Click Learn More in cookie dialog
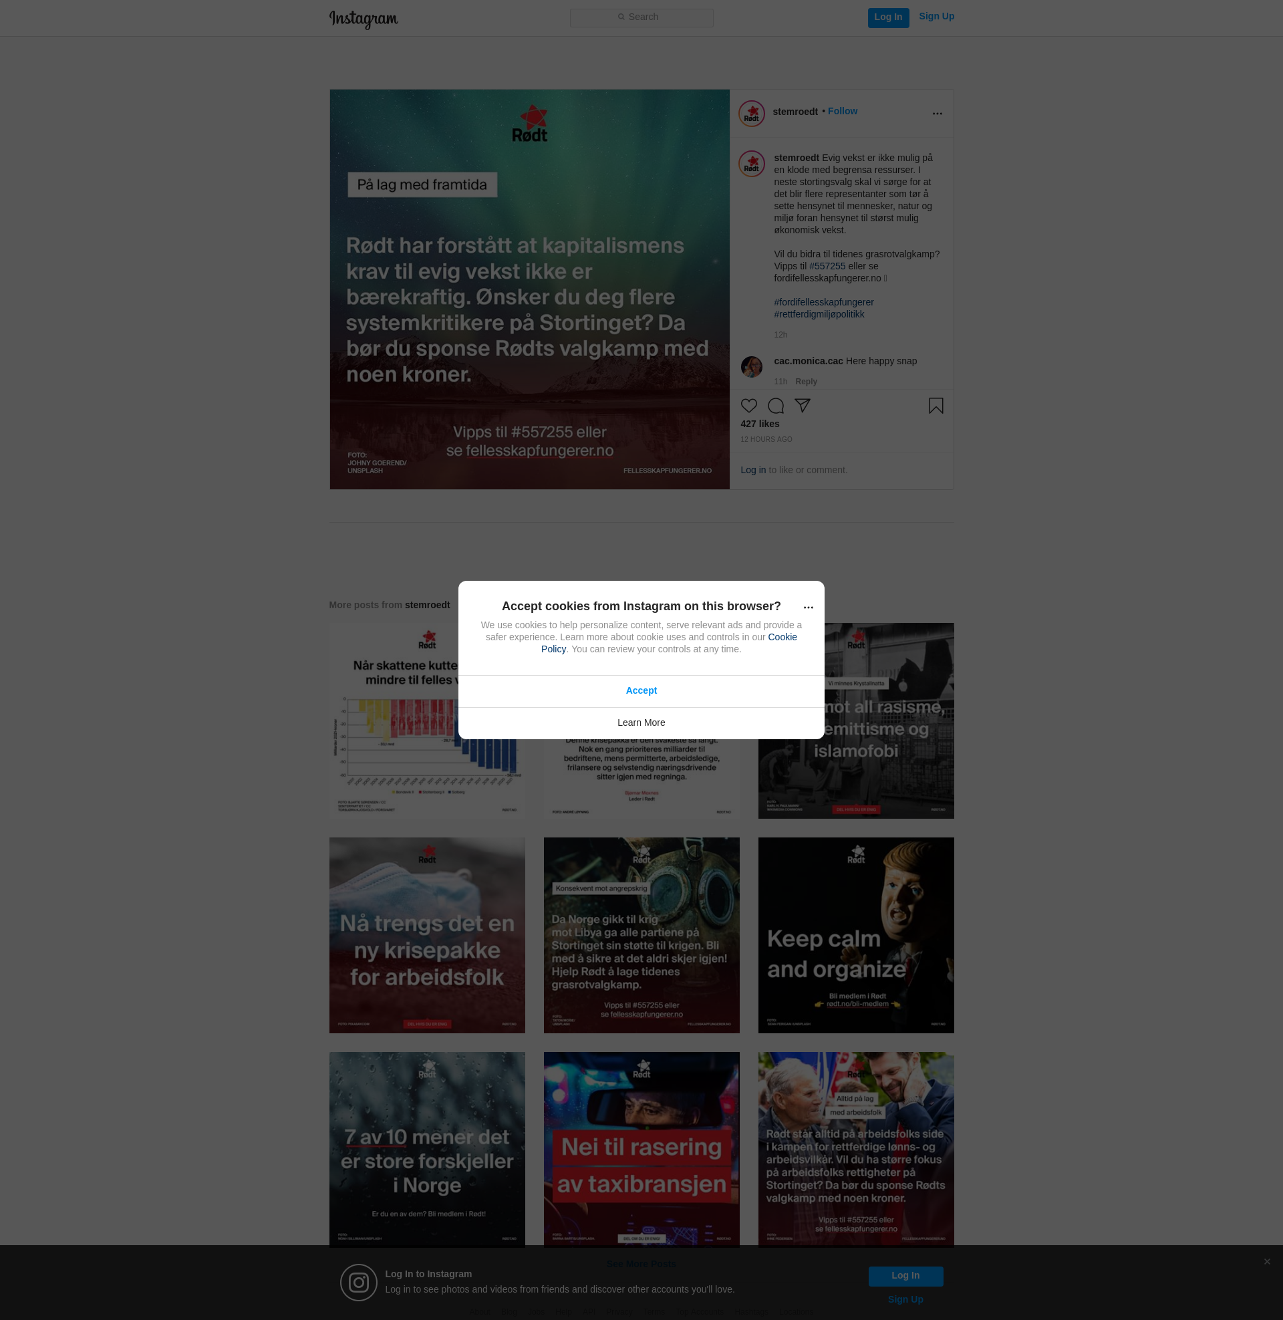1283x1320 pixels. (x=641, y=723)
